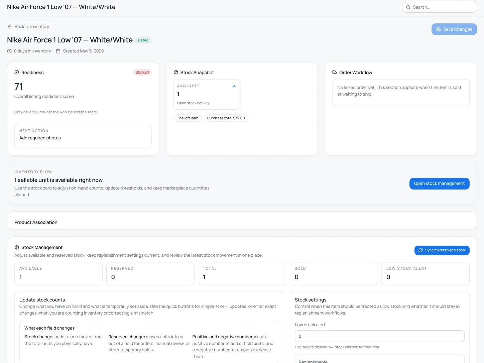Click the Listed status badge
Viewport: 484px width, 363px height.
click(x=143, y=40)
